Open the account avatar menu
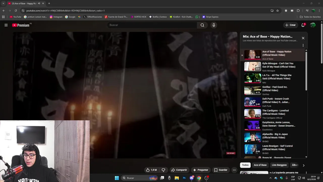 (313, 25)
